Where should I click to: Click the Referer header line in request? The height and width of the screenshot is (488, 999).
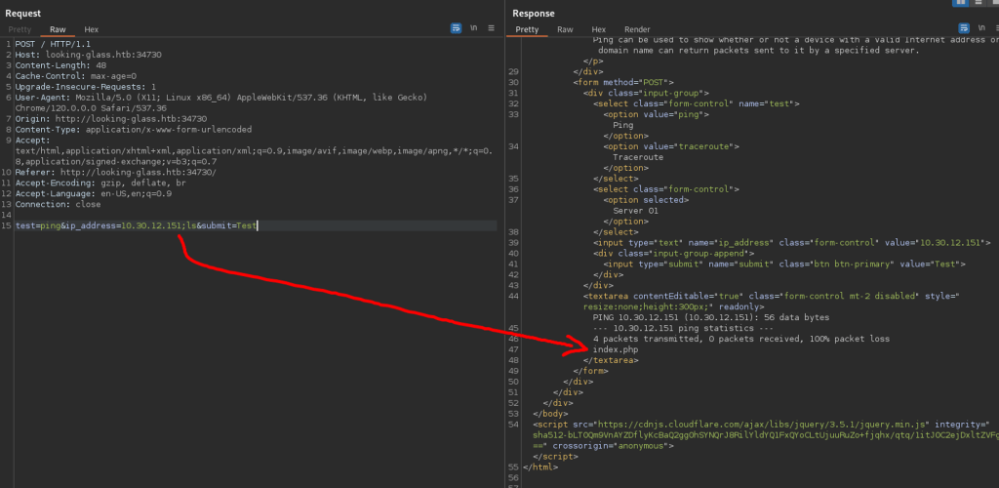click(115, 172)
